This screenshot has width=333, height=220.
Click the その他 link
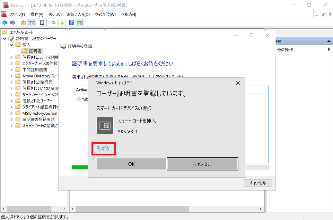point(103,149)
